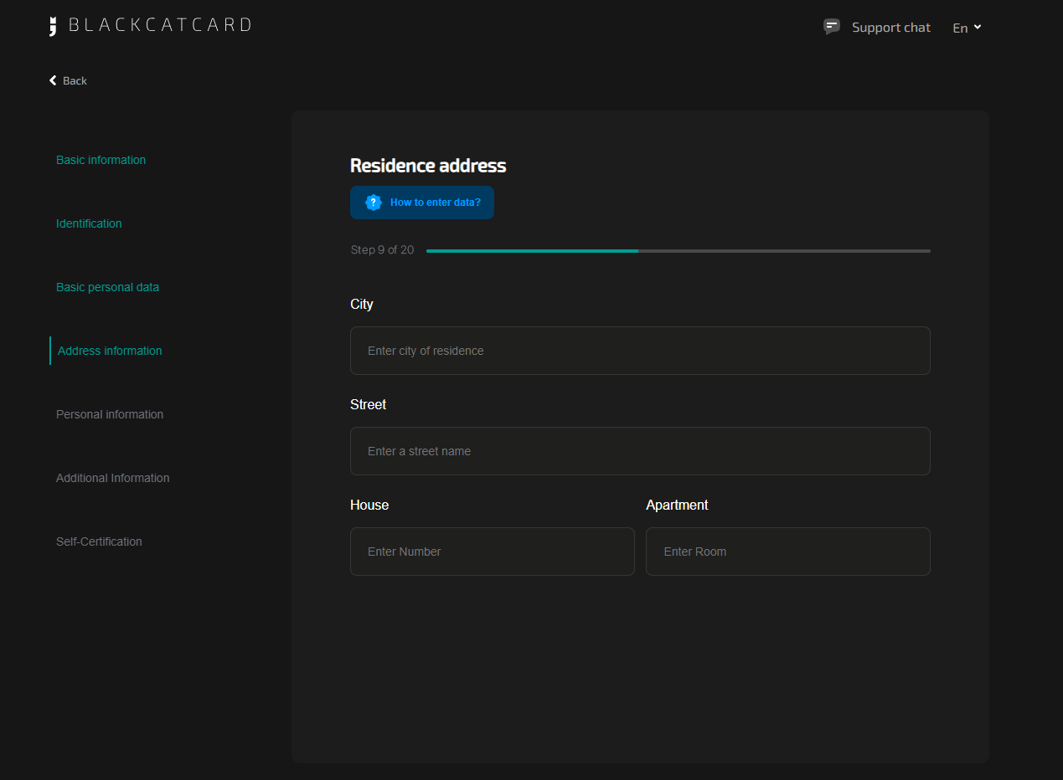Screen dimensions: 1063x780
Task: Open the En language dropdown
Action: [x=967, y=28]
